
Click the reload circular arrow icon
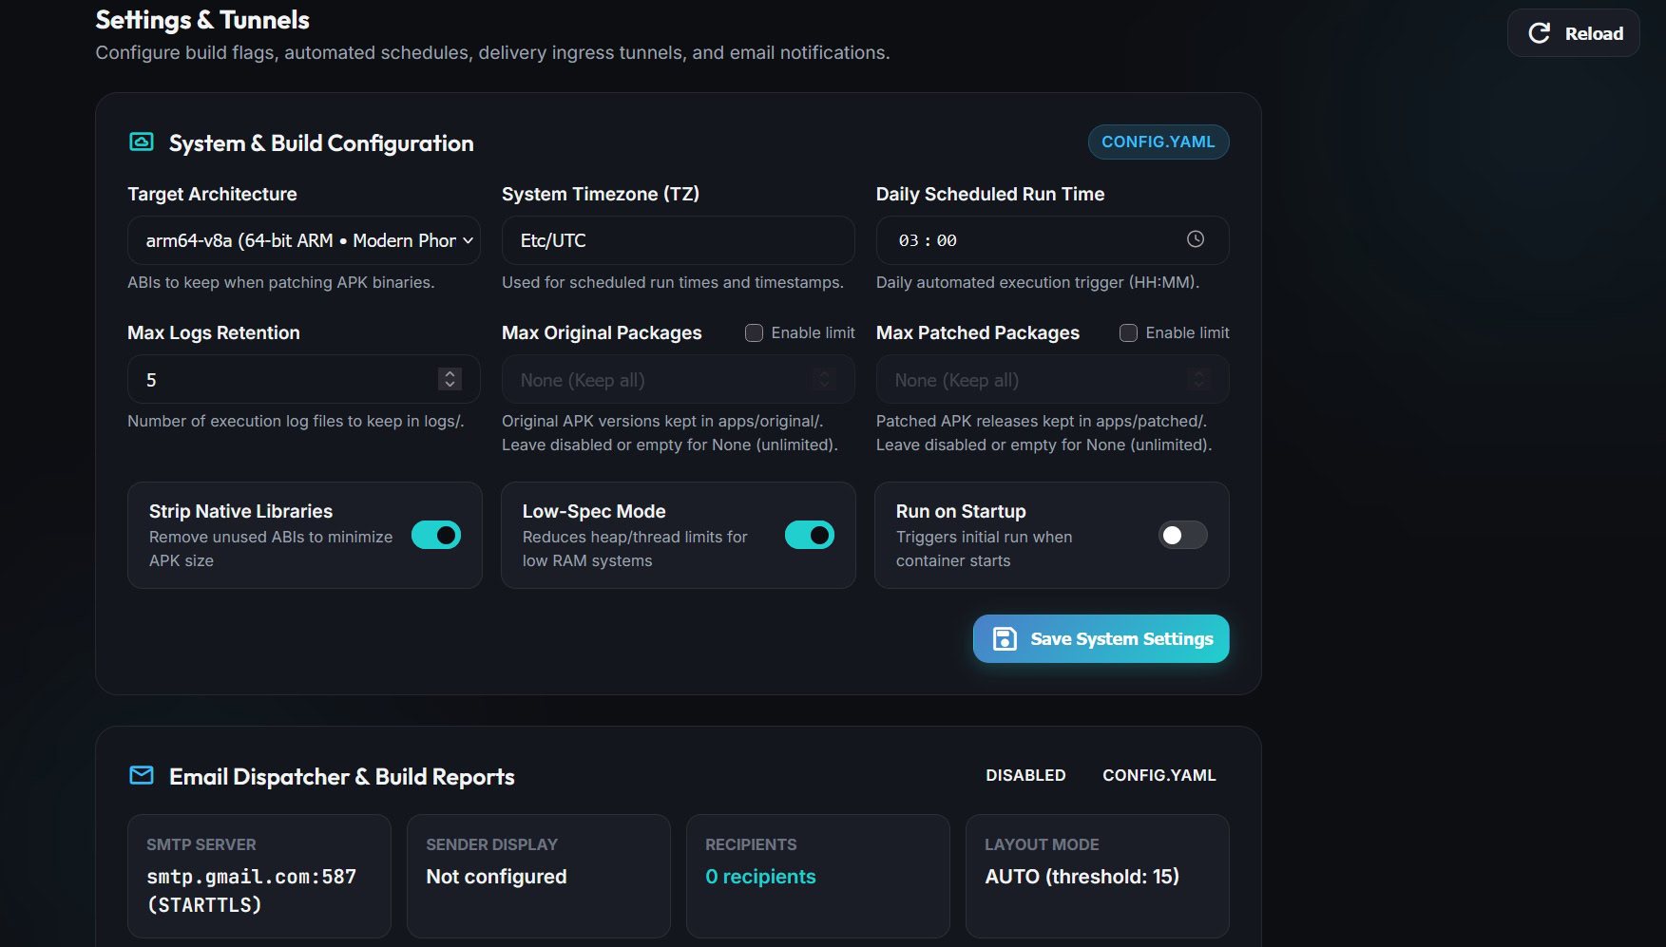(1539, 33)
